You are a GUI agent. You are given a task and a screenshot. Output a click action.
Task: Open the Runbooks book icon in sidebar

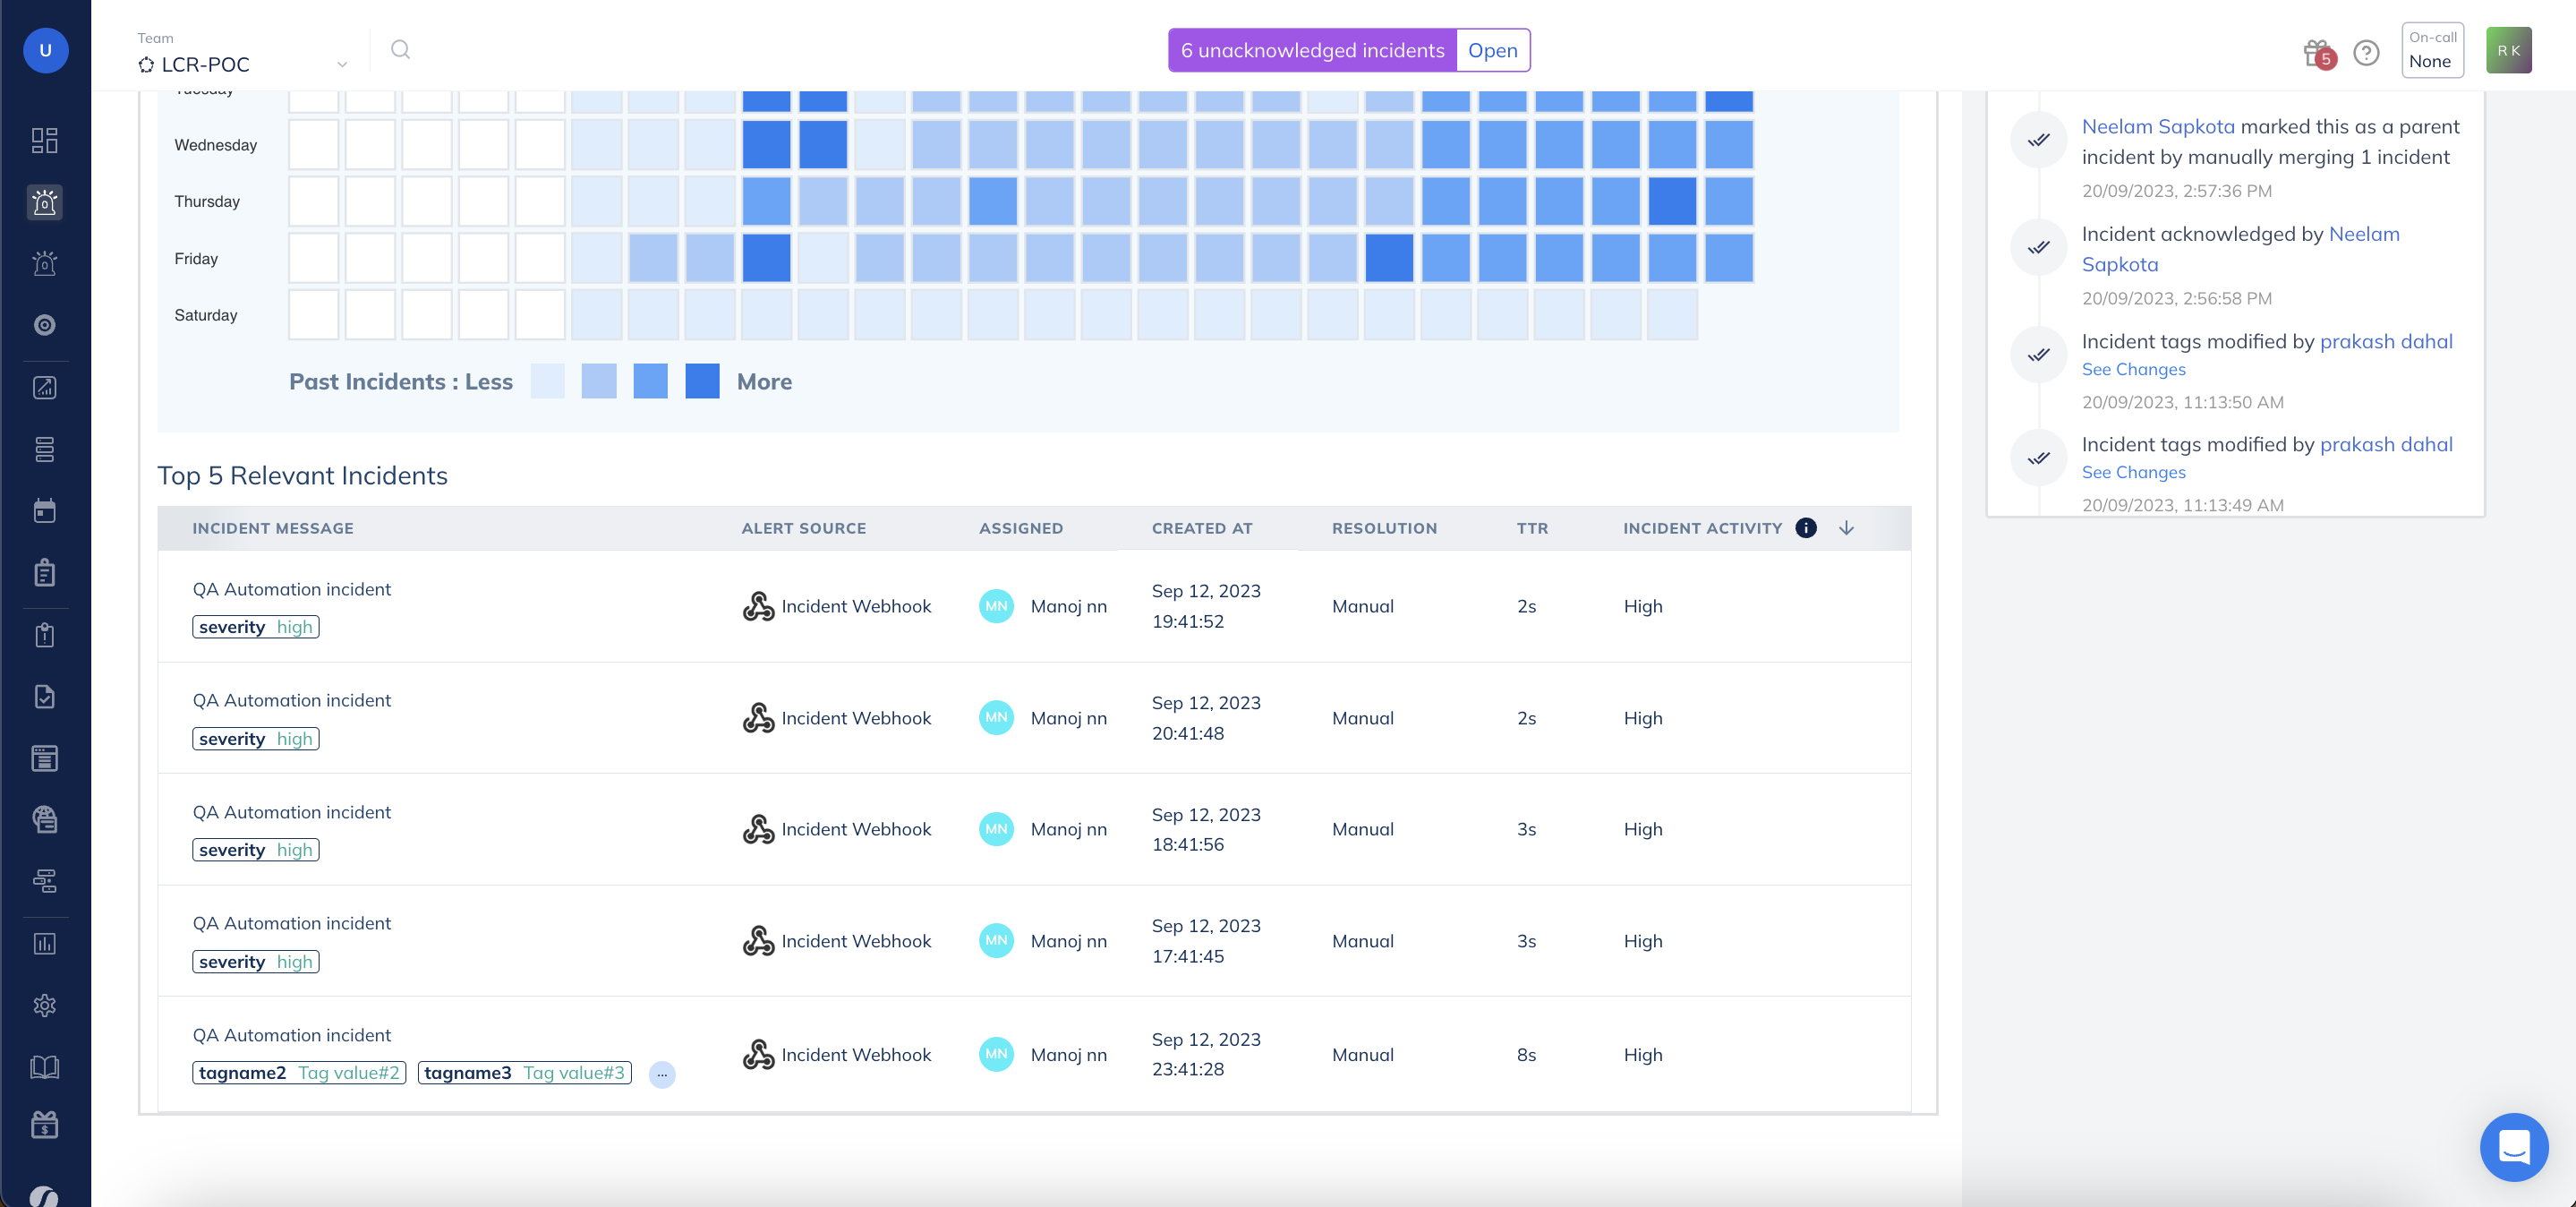pos(44,1066)
